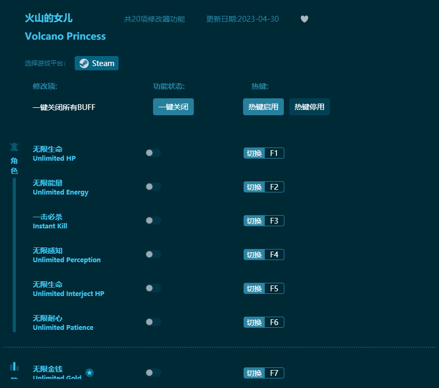Click the heart favorite icon
The height and width of the screenshot is (388, 439).
pos(304,19)
